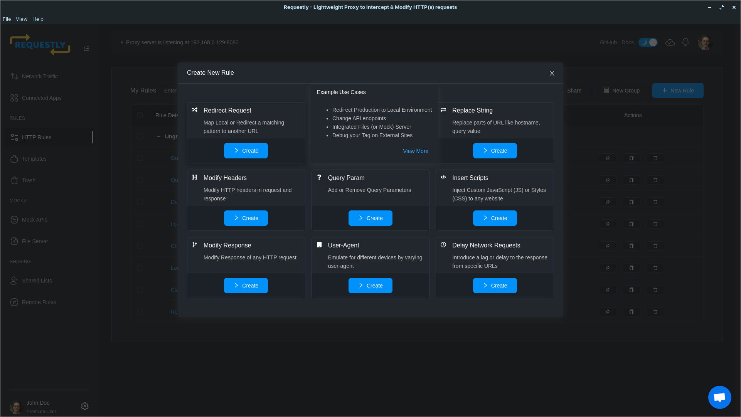Click the Share button
Screen dimensions: 741x417
(574, 91)
